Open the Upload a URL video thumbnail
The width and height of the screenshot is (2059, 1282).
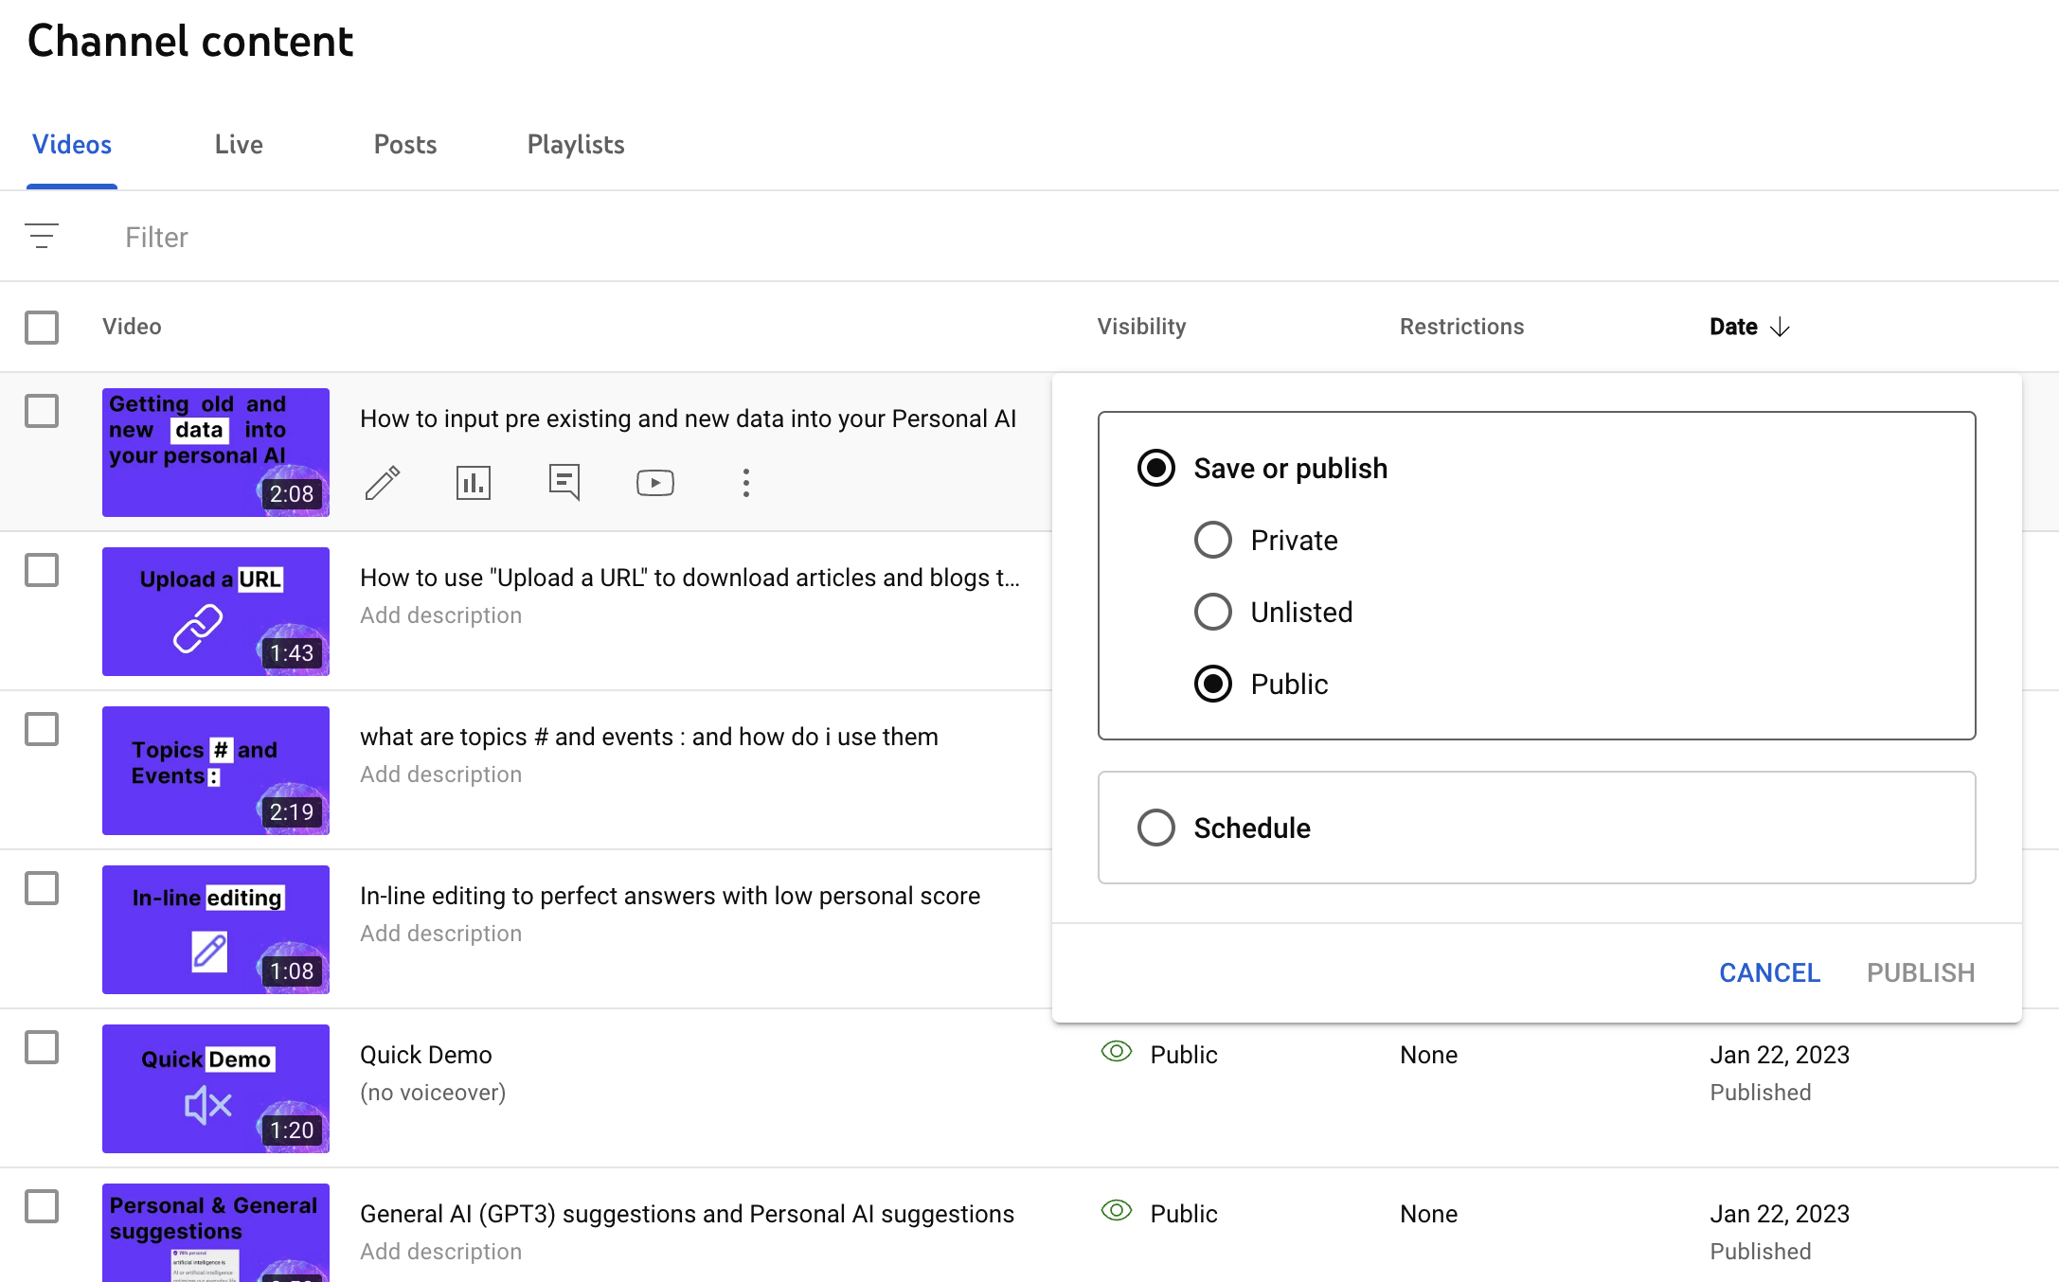click(216, 612)
